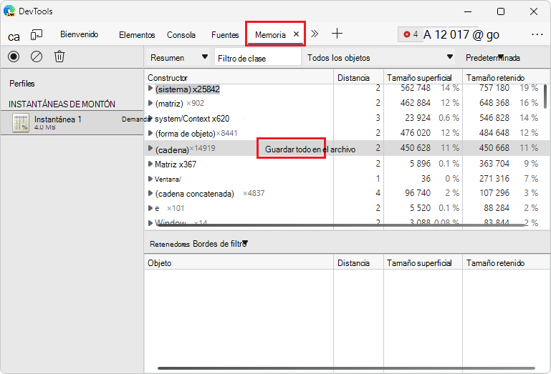Toggle the device emulation icon
The image size is (551, 374).
pos(37,35)
